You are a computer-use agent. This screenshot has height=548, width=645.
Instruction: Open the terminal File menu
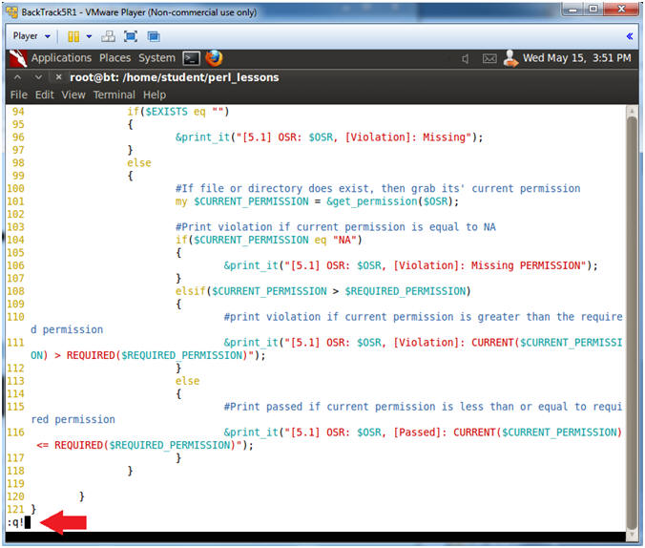[19, 95]
